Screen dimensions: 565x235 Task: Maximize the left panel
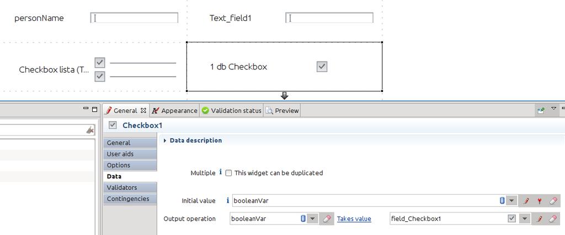pos(95,109)
